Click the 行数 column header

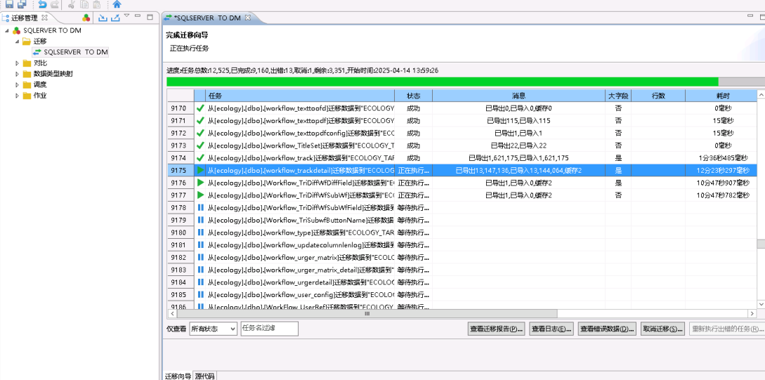point(658,96)
